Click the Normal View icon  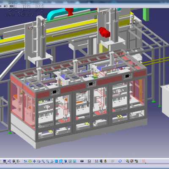point(52,161)
